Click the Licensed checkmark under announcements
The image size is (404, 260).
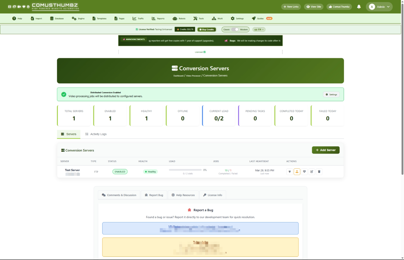point(204,52)
